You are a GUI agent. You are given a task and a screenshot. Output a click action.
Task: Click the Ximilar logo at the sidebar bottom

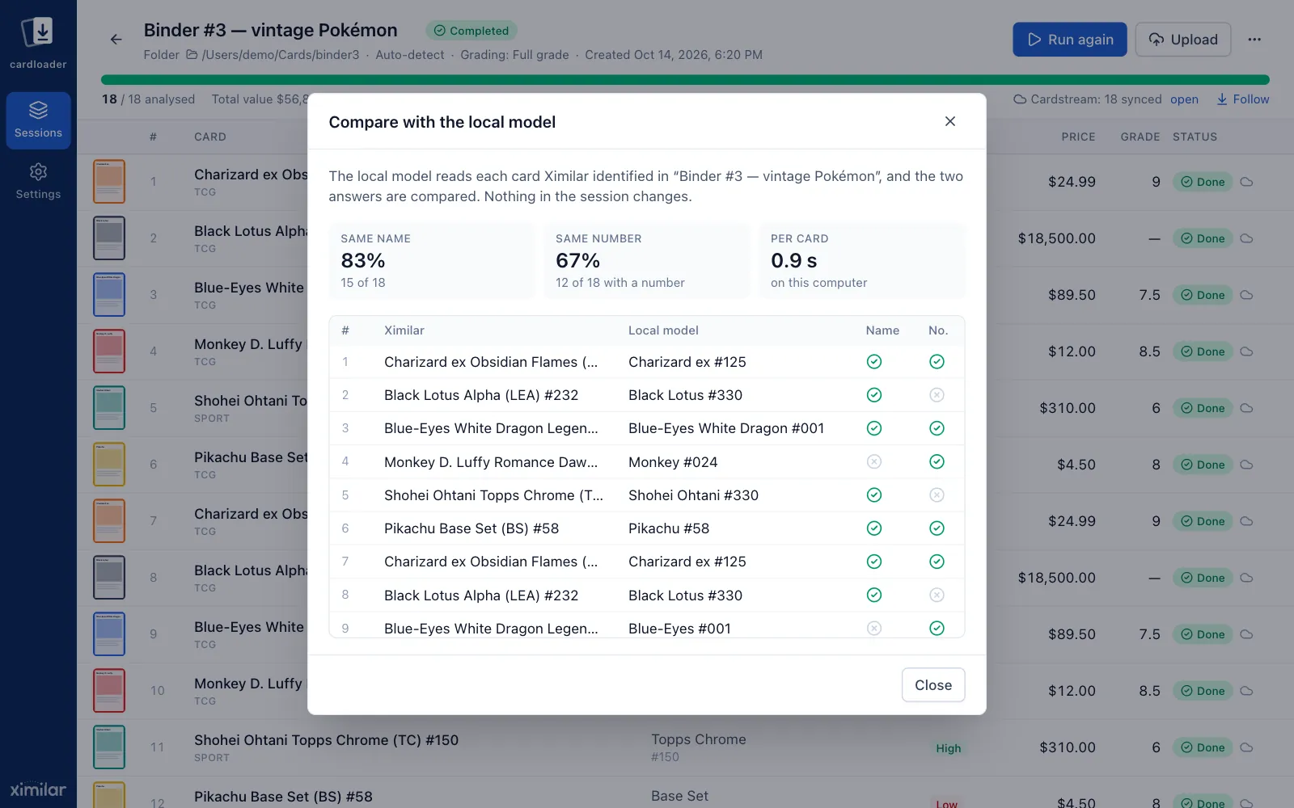(38, 789)
